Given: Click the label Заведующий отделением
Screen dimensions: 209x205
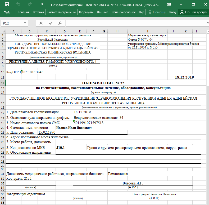Looking at the screenshot, I should click(x=26, y=194).
